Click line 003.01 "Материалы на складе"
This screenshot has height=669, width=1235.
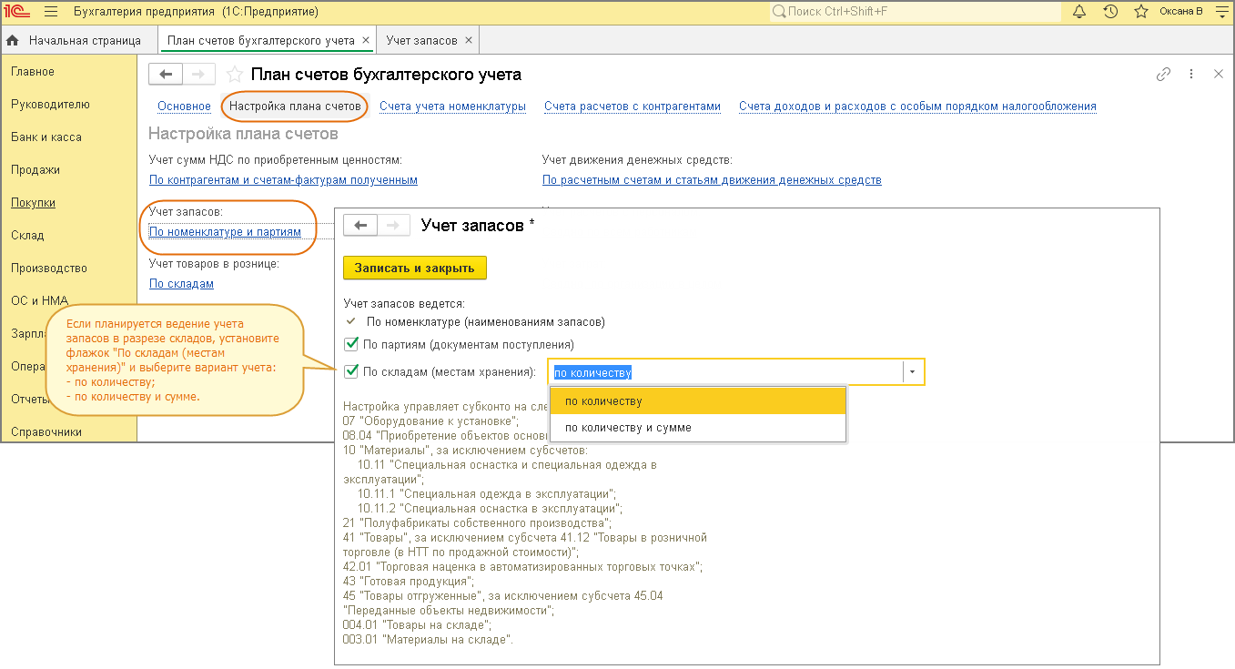coord(429,639)
